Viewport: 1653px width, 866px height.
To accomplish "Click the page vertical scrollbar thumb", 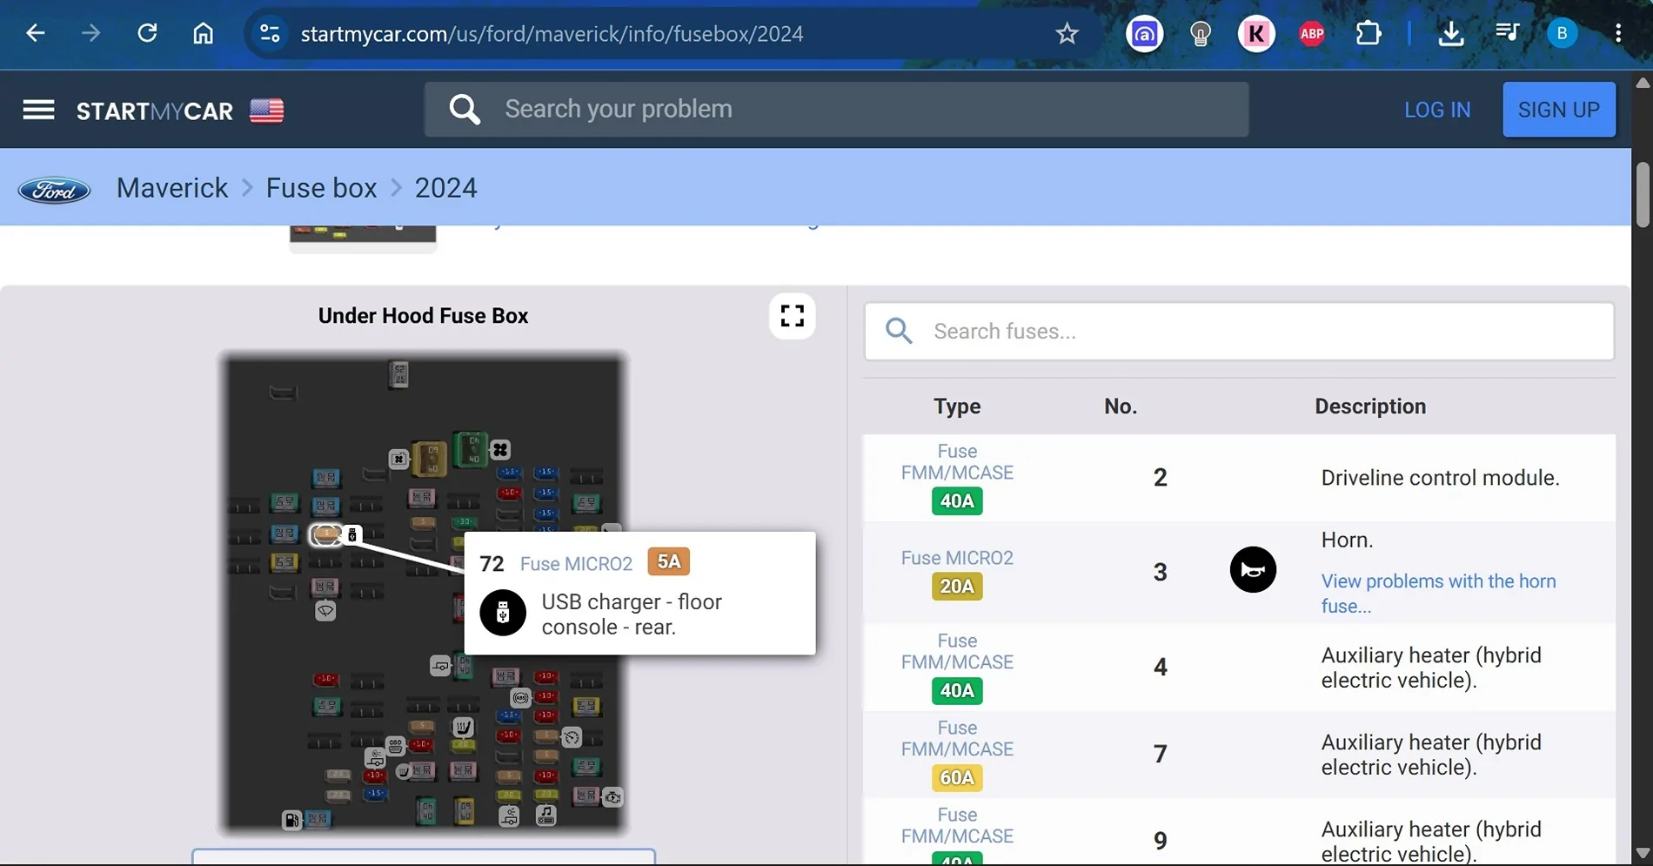I will coord(1643,195).
